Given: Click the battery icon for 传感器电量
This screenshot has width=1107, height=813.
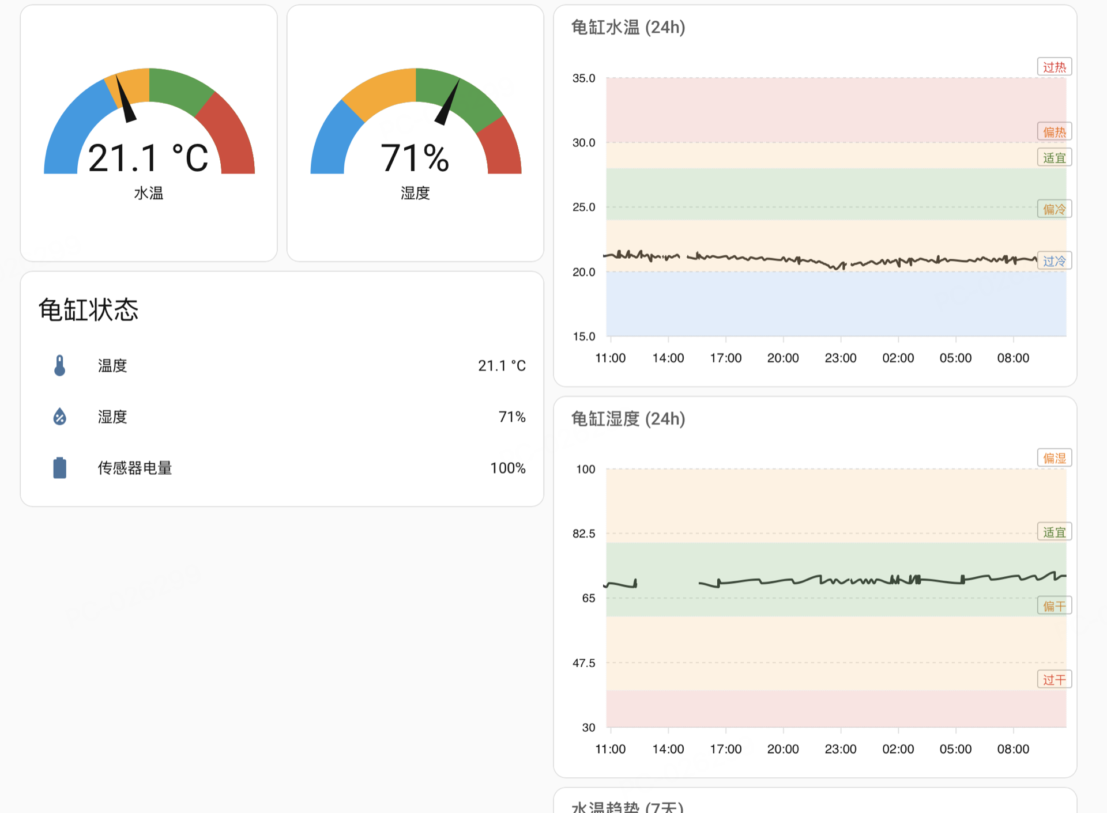Looking at the screenshot, I should point(59,467).
